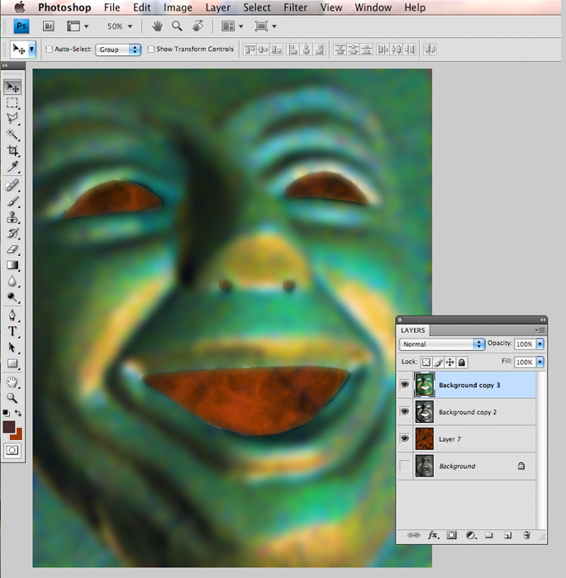Enable Show Transform Controls checkbox
The width and height of the screenshot is (566, 578).
point(151,49)
